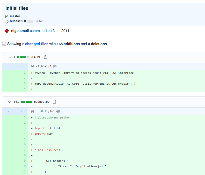Click the '#!/usr/bin/env python' shebang line

[x=53, y=117]
